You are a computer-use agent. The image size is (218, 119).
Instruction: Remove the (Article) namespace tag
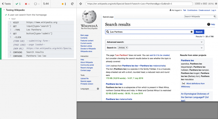tap(127, 48)
